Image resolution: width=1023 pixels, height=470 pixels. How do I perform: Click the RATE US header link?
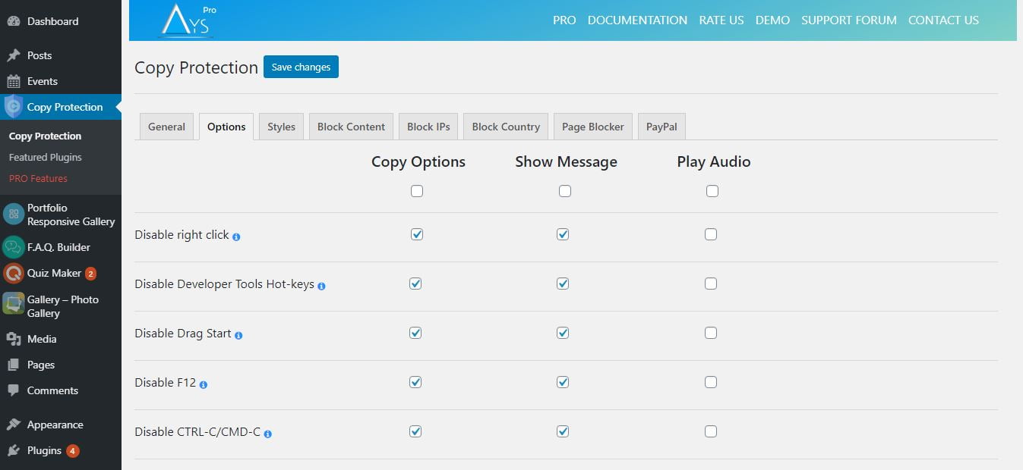point(721,20)
